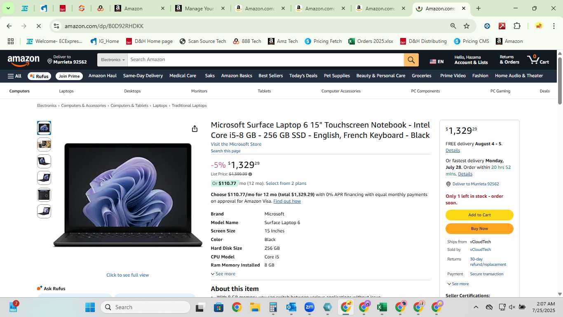Open the Chrome apps grid icon
Image resolution: width=563 pixels, height=317 pixels.
[11, 41]
